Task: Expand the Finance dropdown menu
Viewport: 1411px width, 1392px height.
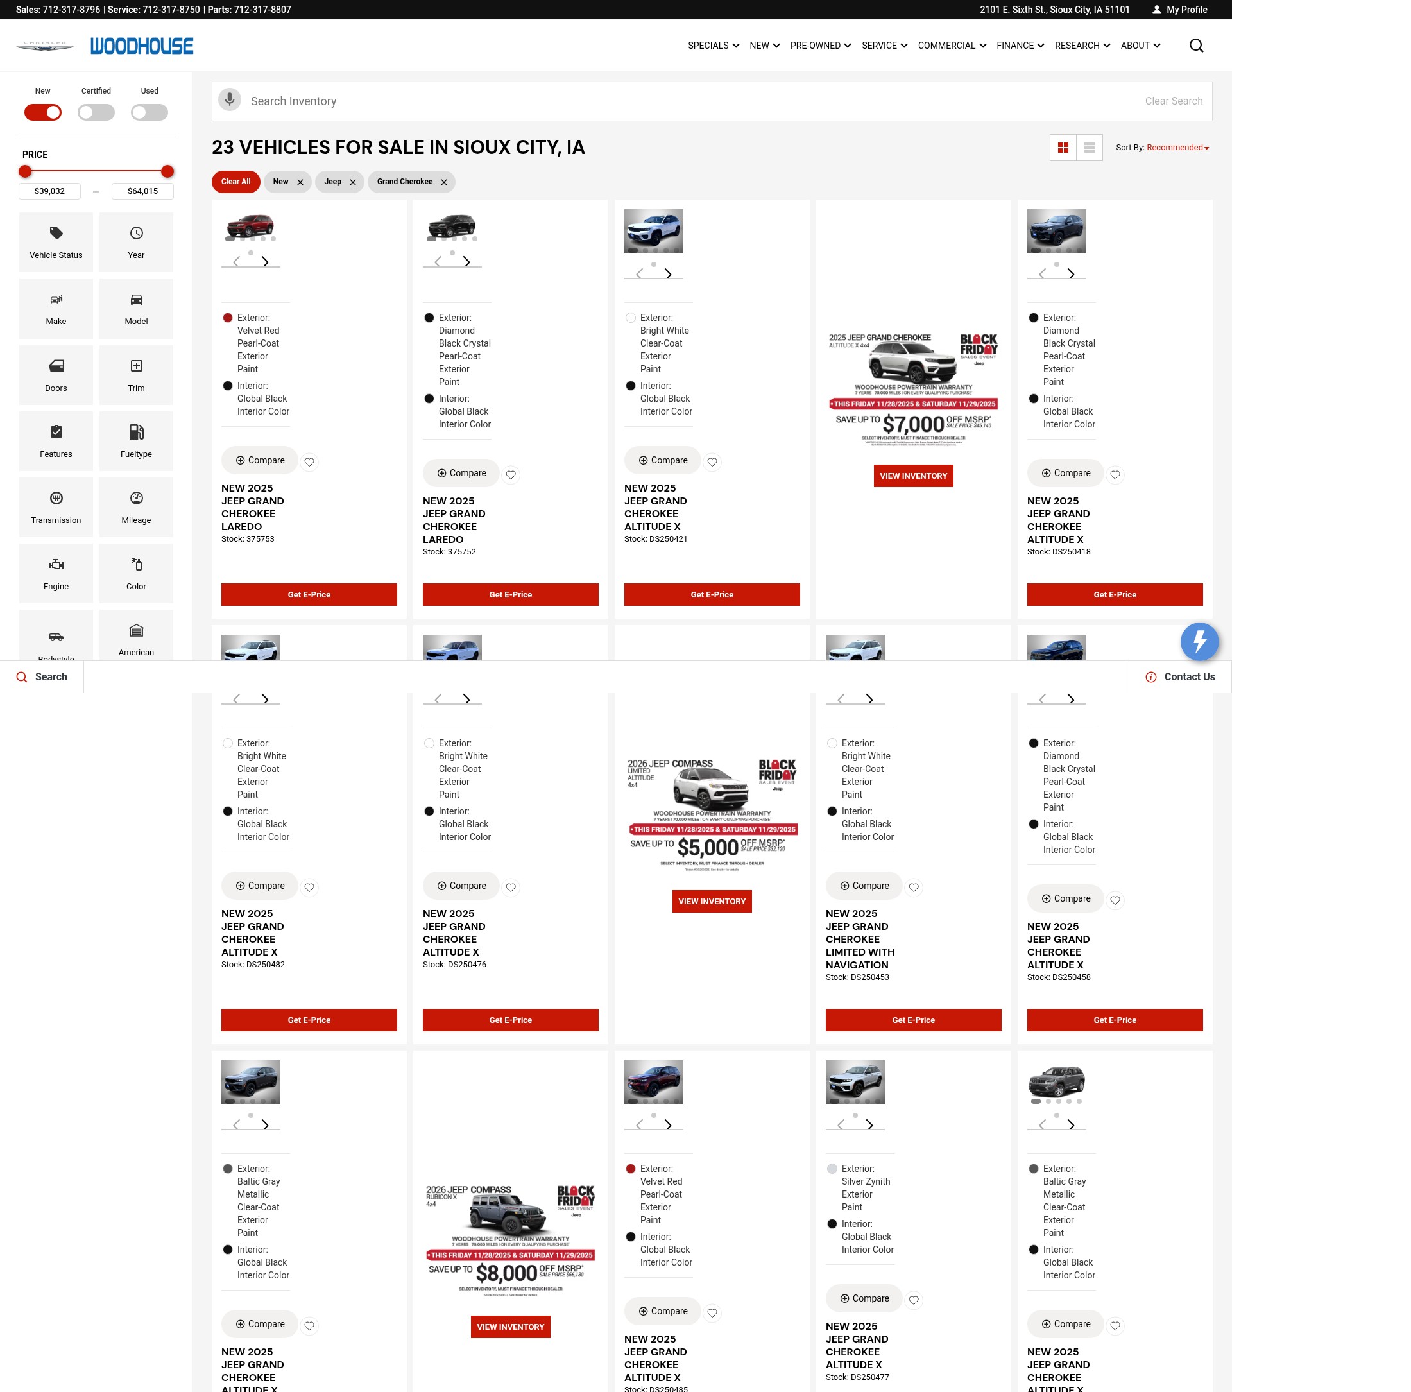Action: tap(1020, 46)
